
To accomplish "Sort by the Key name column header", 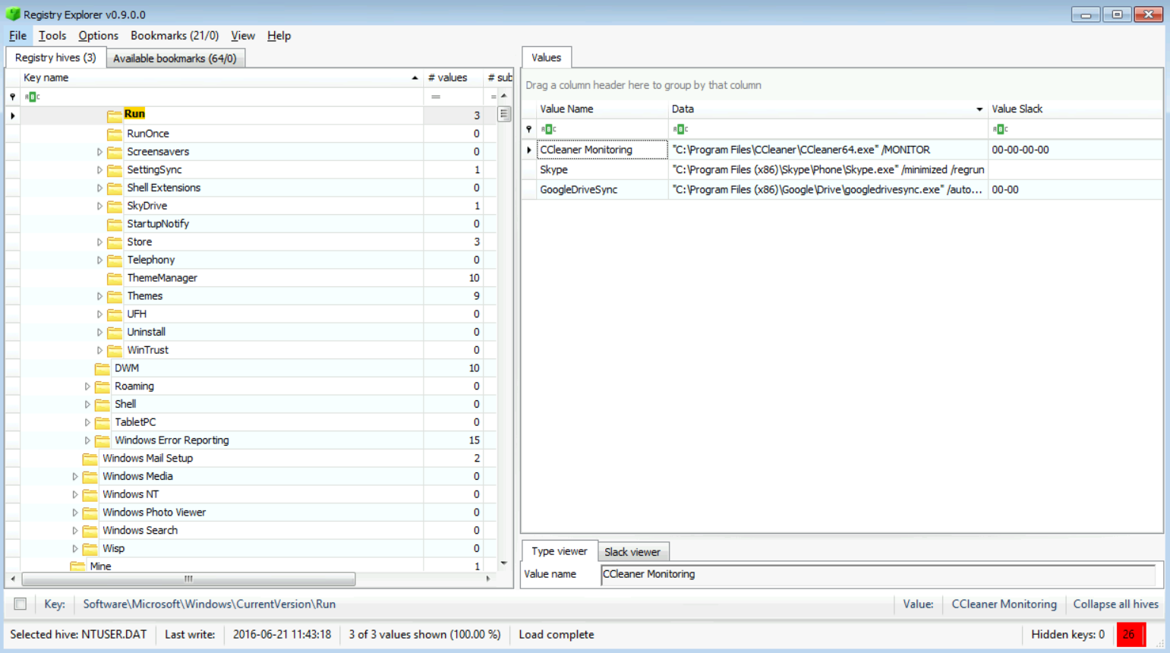I will (220, 77).
